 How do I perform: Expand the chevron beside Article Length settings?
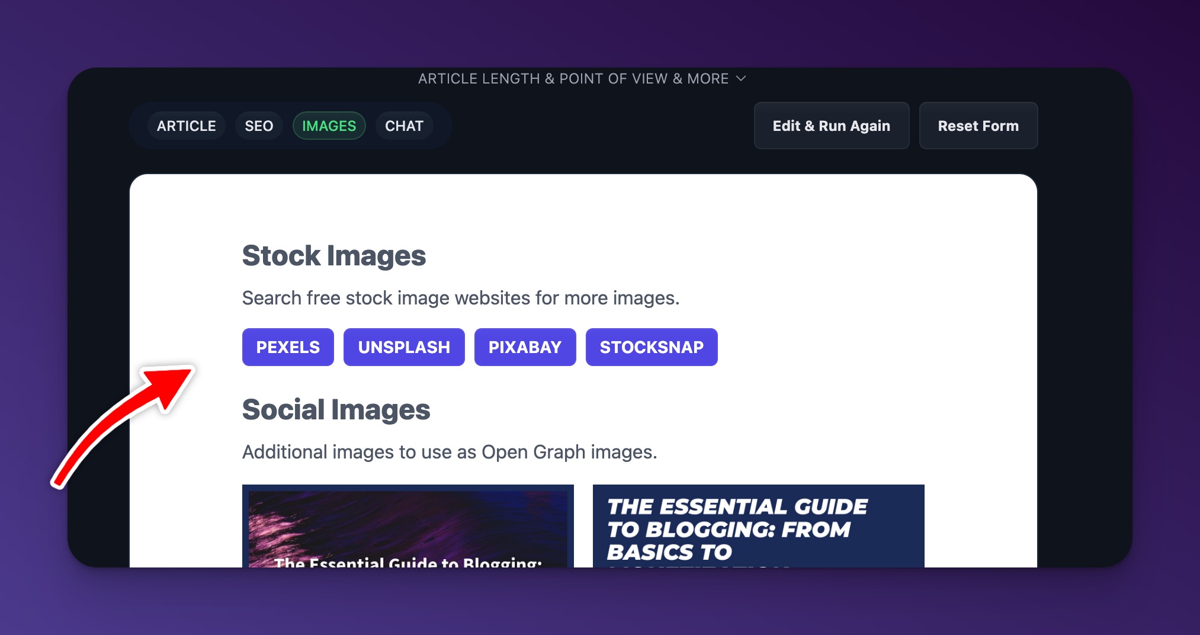coord(740,78)
